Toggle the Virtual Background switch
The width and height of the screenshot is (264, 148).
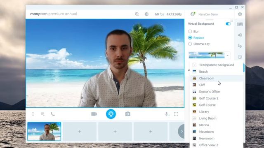tap(228, 24)
